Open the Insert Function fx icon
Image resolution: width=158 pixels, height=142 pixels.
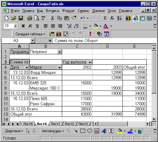tap(112, 18)
